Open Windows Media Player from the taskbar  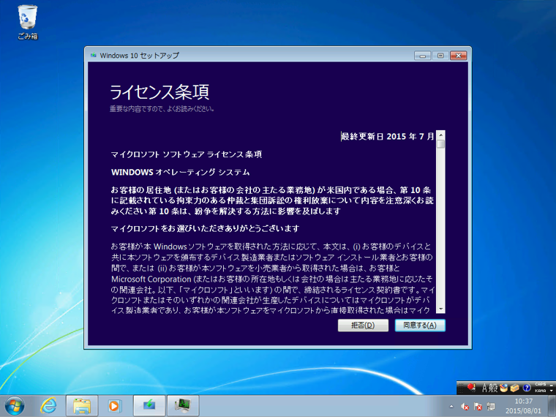tap(115, 405)
